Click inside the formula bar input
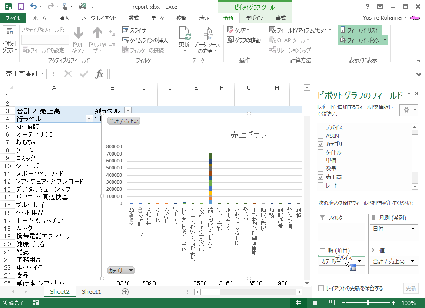The width and height of the screenshot is (425, 308). [x=261, y=74]
